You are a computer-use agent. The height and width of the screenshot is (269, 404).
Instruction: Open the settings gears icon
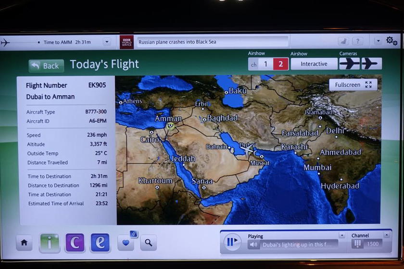tap(391, 41)
